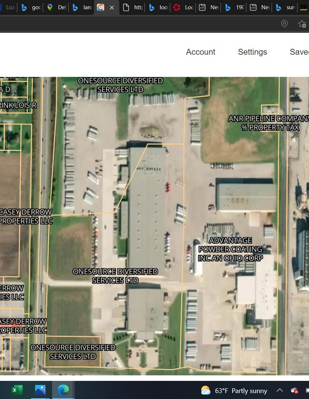The image size is (309, 399).
Task: Switch to the 'http' document tab
Action: click(x=133, y=8)
